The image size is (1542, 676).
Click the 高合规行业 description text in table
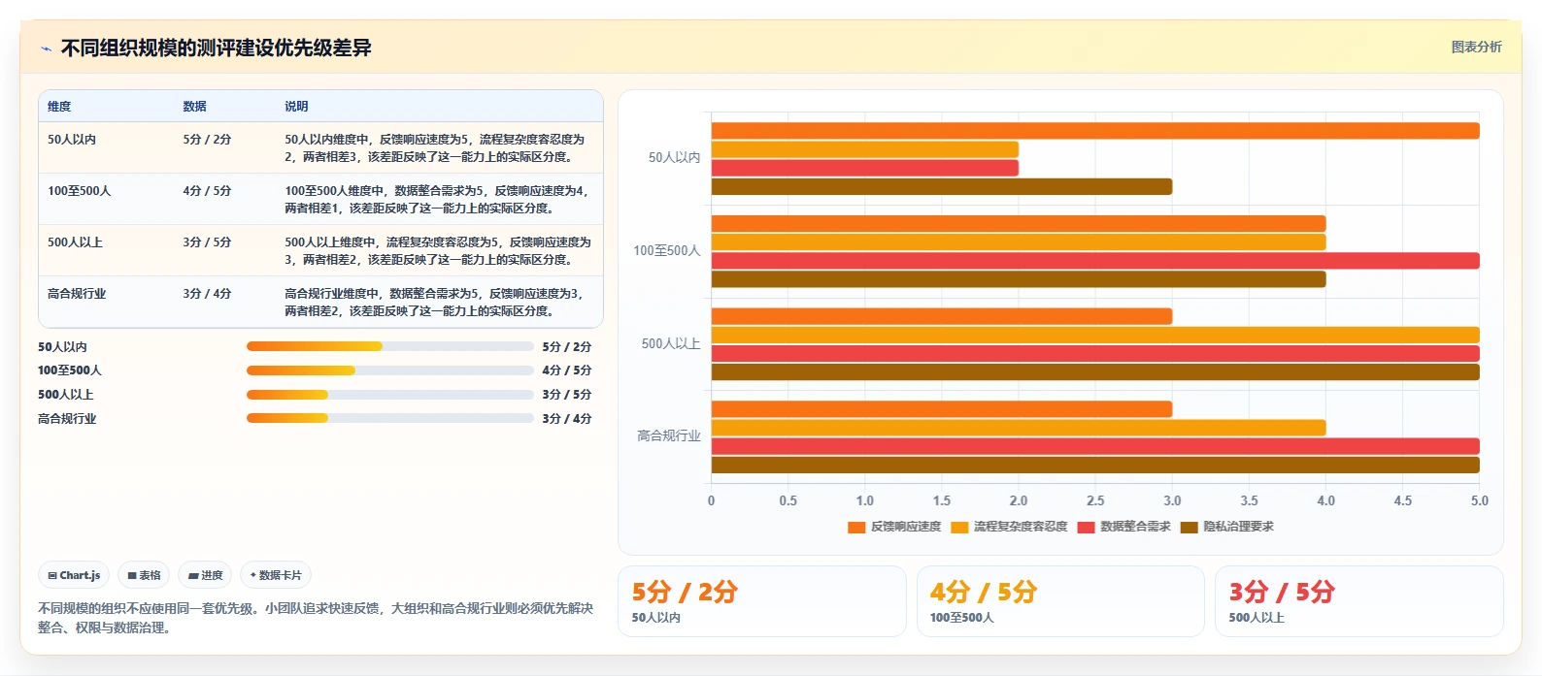pyautogui.click(x=434, y=303)
